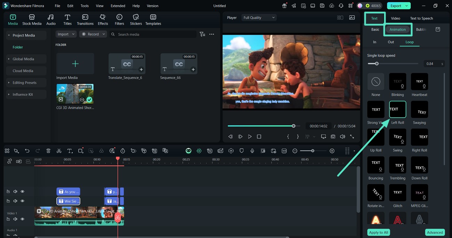Click the Single loop speed slider

coord(393,64)
